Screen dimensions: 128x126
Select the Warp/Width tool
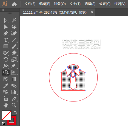[6, 66]
